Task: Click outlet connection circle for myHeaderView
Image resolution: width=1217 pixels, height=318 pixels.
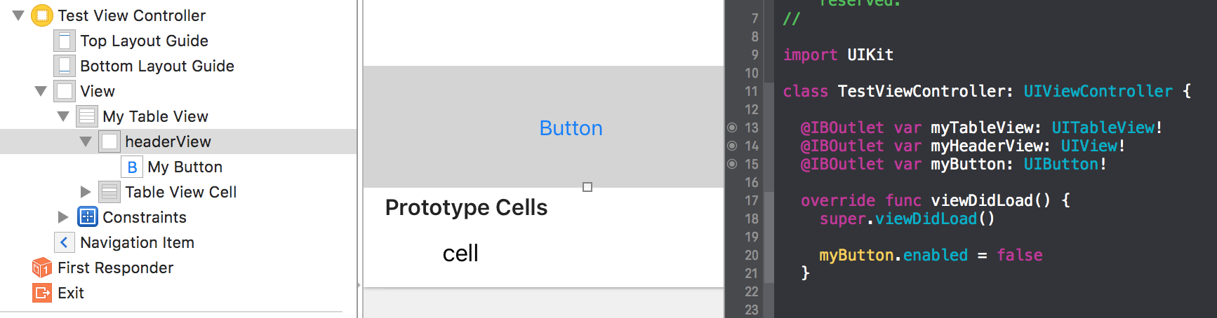Action: coord(732,146)
